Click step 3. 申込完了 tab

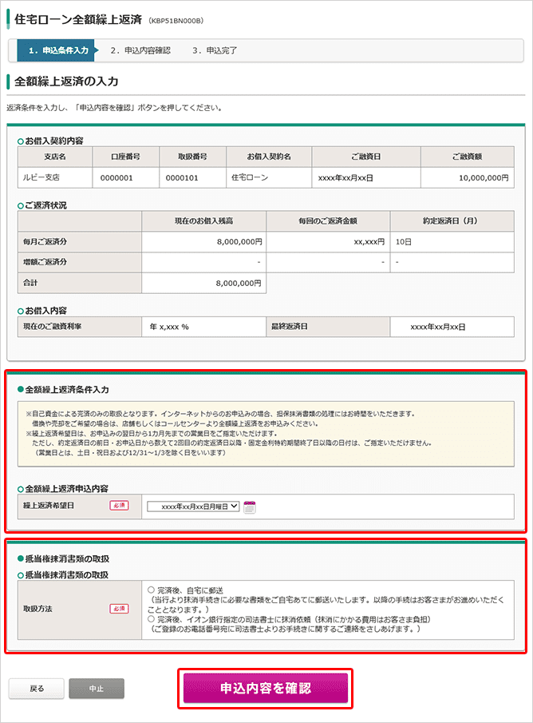215,50
